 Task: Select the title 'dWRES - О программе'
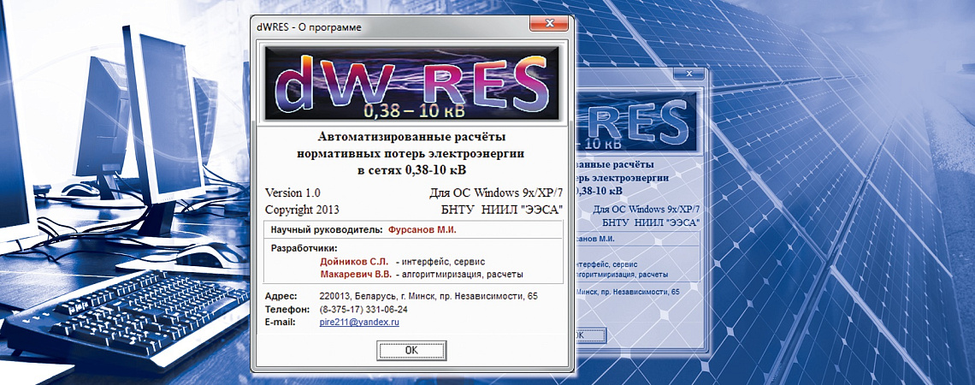[309, 27]
